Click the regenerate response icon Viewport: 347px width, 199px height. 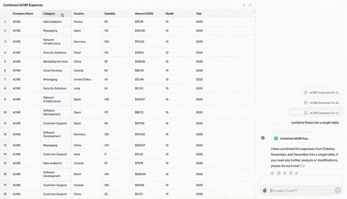point(285,173)
